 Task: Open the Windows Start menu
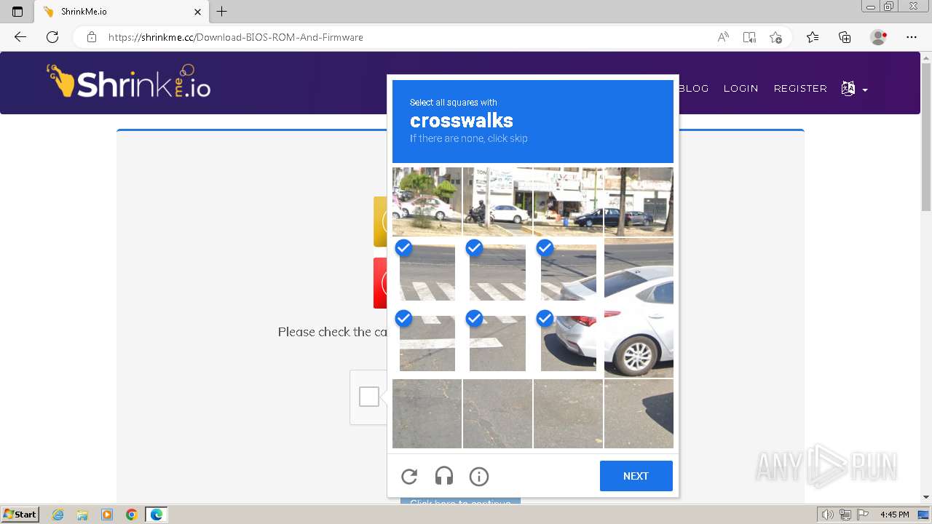[x=20, y=515]
